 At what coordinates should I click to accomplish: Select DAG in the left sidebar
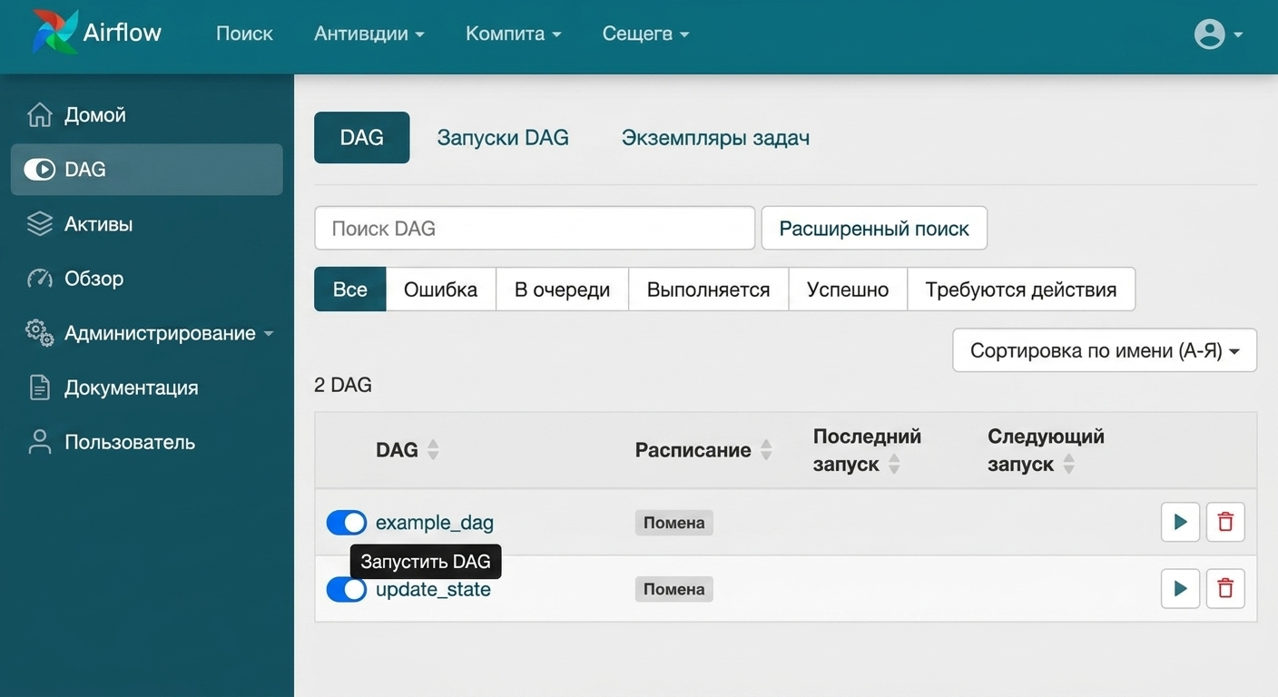click(146, 170)
